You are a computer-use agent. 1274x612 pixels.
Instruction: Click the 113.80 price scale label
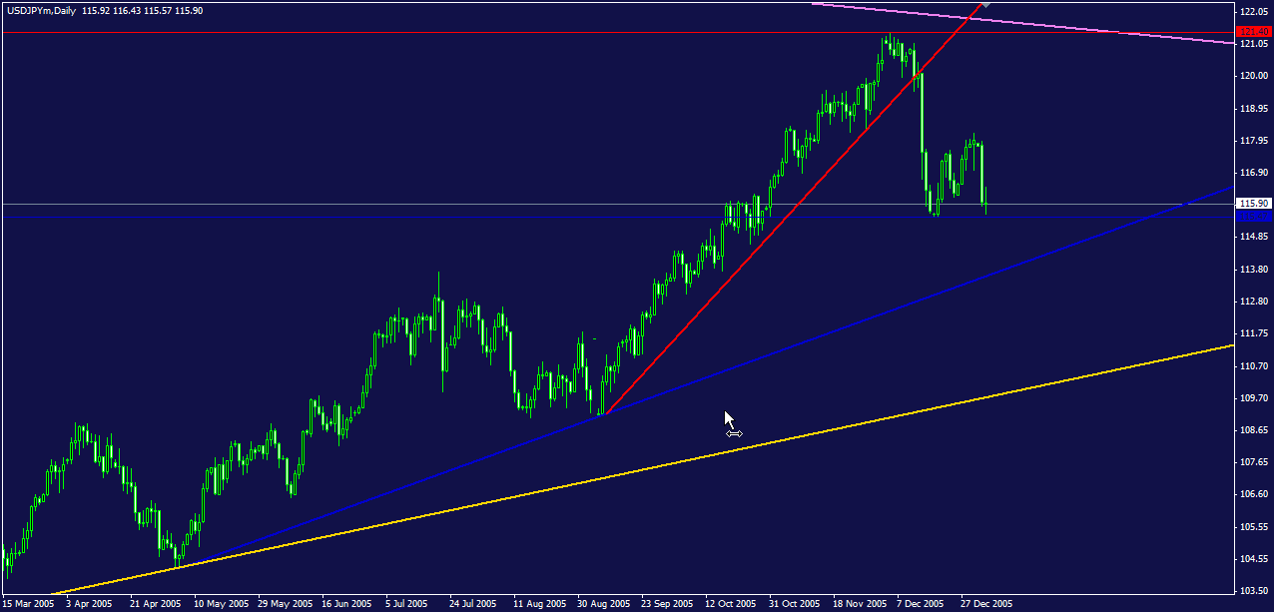[x=1254, y=270]
